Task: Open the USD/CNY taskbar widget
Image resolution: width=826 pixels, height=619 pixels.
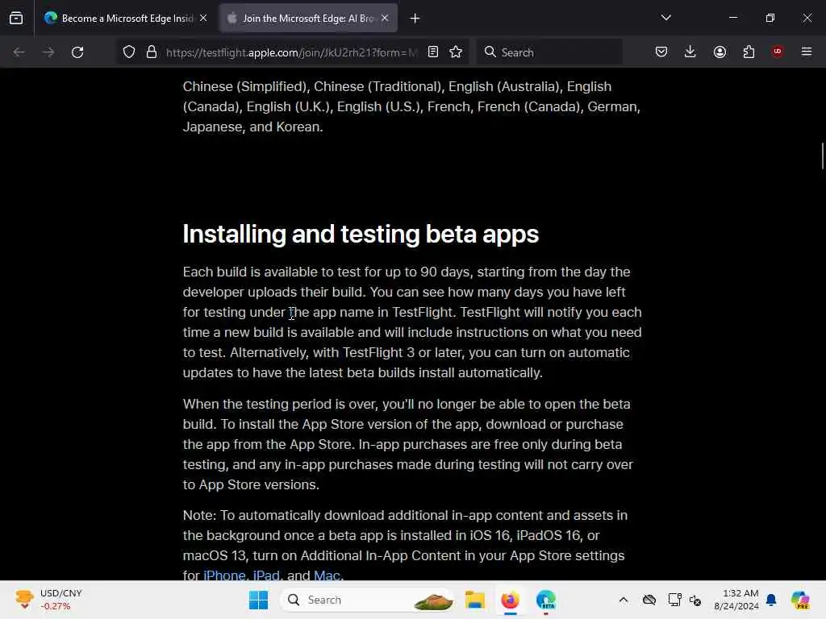Action: click(48, 600)
